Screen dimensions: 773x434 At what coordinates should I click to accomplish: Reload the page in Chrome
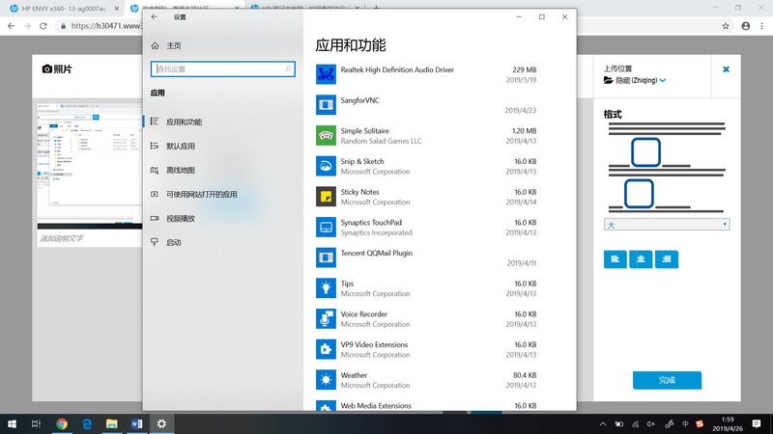pyautogui.click(x=43, y=26)
